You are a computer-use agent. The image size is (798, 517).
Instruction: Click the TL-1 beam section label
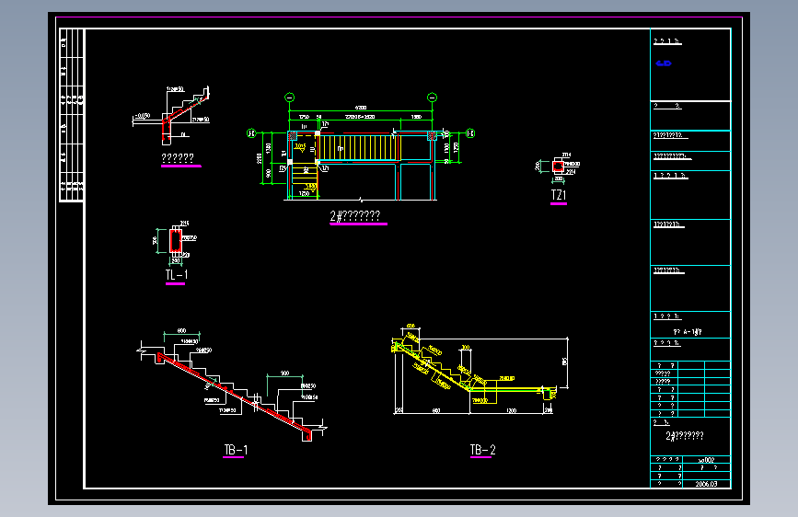(x=177, y=275)
